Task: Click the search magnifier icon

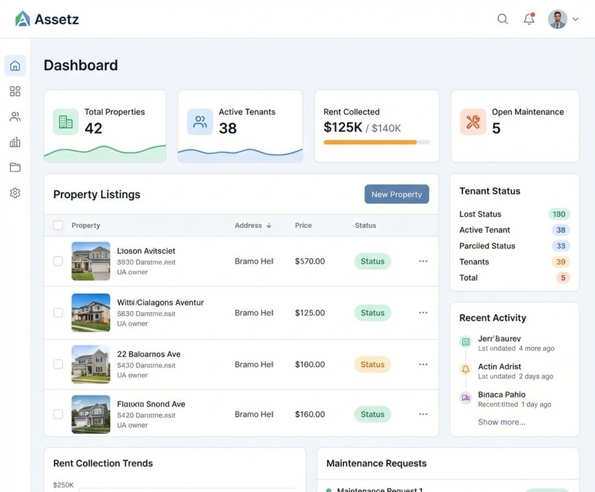Action: (x=503, y=19)
